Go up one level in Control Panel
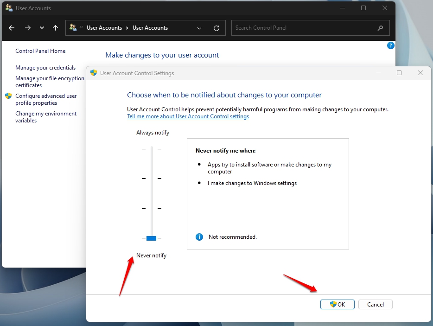The height and width of the screenshot is (326, 433). click(55, 28)
